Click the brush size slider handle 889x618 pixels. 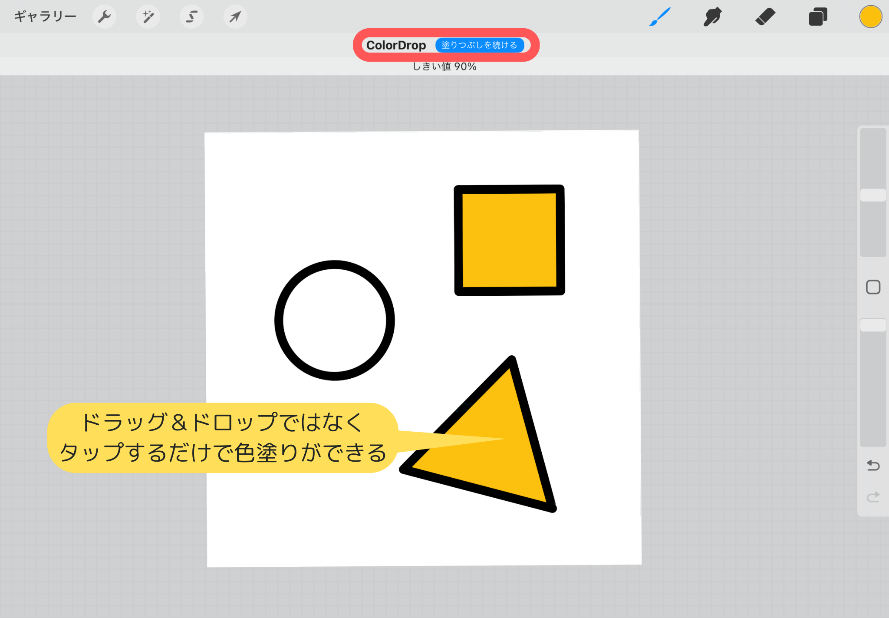tap(873, 195)
